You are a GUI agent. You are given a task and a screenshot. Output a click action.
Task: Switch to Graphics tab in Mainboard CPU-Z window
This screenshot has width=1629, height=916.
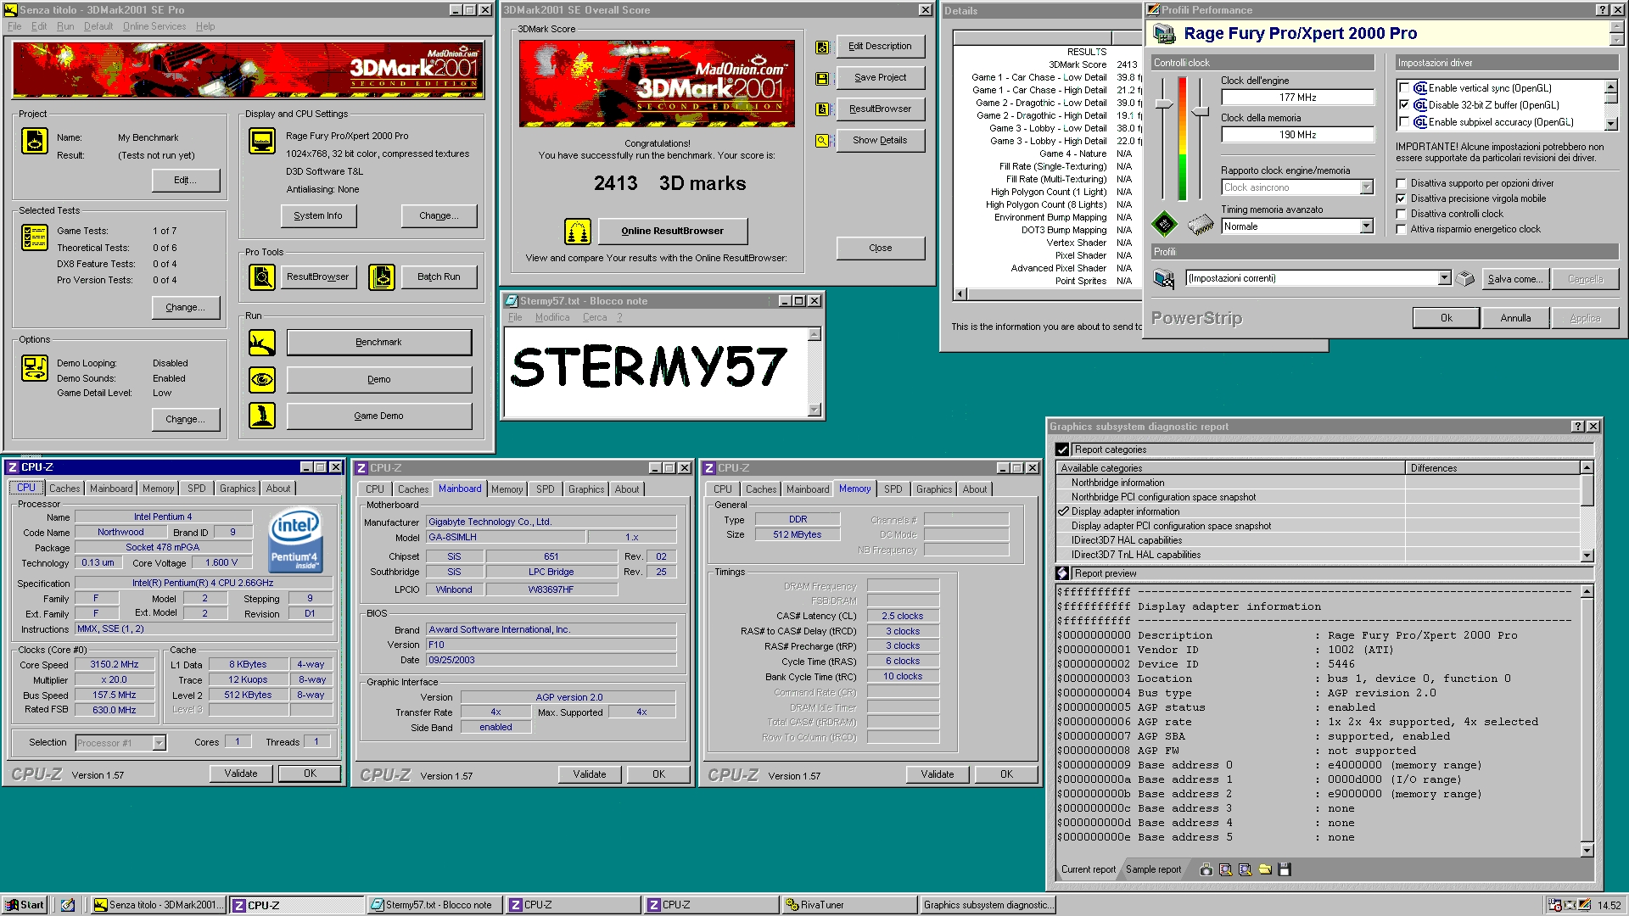click(586, 489)
